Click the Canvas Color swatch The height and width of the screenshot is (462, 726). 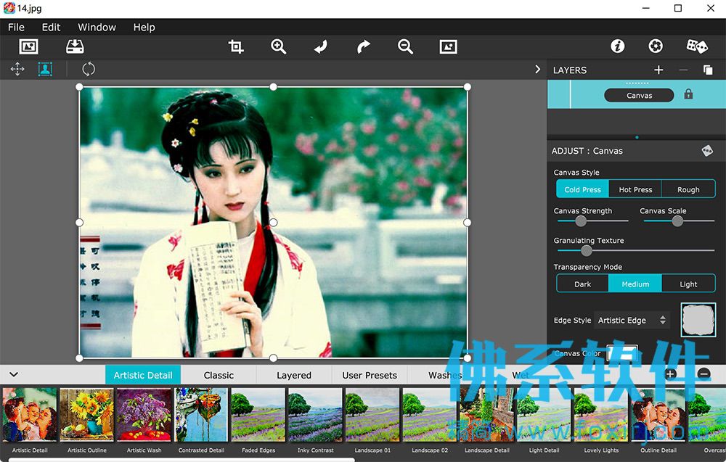[622, 353]
